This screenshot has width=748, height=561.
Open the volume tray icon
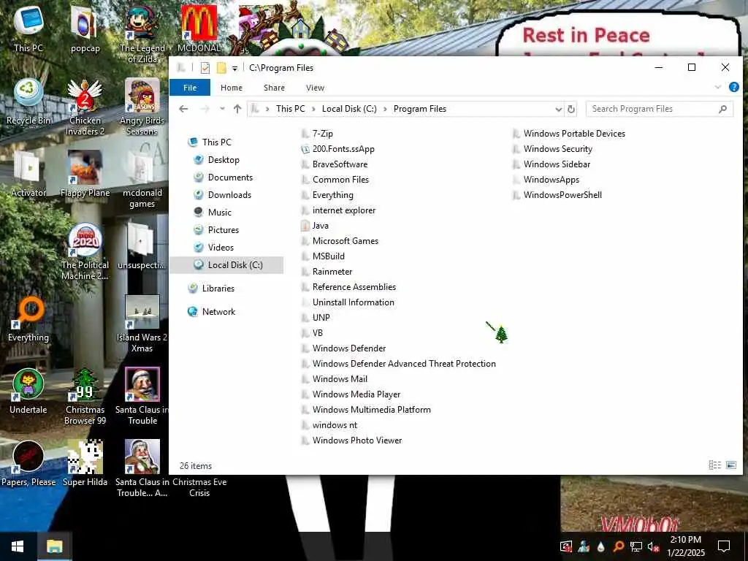[x=653, y=546]
